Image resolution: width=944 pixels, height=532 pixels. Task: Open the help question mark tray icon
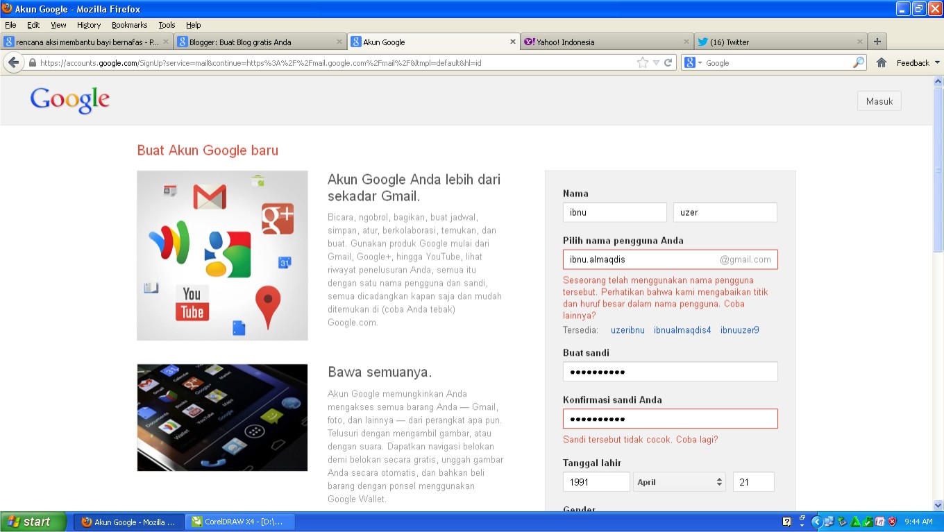[786, 522]
